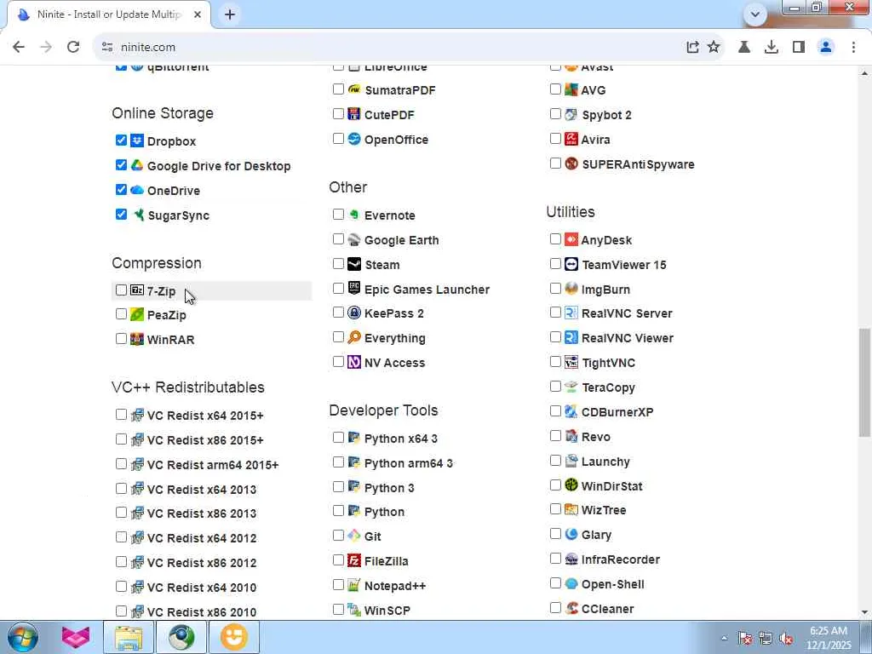872x654 pixels.
Task: Click the muted volume tray icon
Action: click(786, 639)
